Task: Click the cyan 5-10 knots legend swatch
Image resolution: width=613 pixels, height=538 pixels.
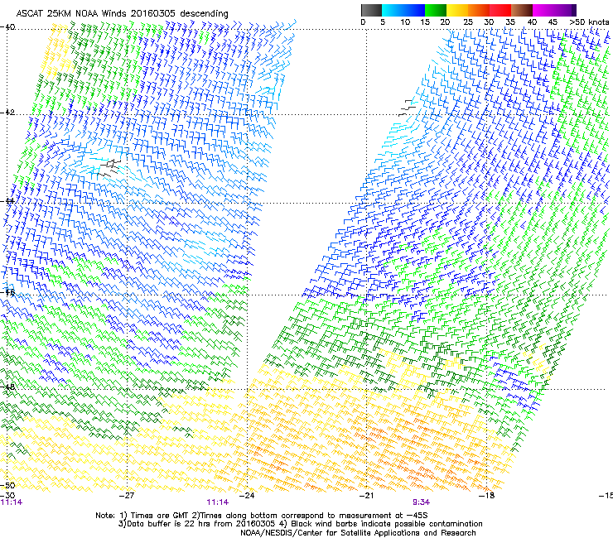Action: [x=393, y=10]
